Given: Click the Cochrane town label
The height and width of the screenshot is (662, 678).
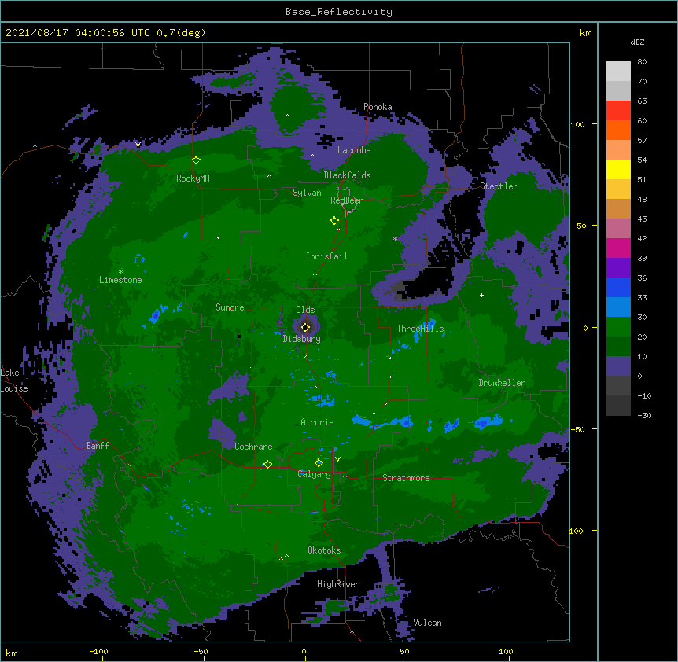Looking at the screenshot, I should 253,447.
